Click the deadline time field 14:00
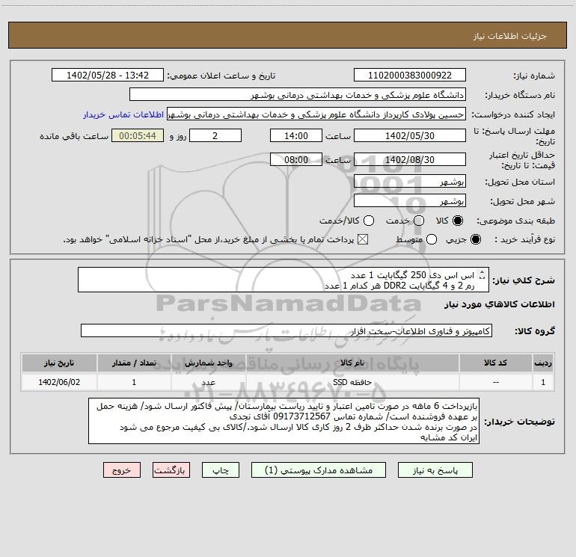The image size is (576, 557). [296, 135]
